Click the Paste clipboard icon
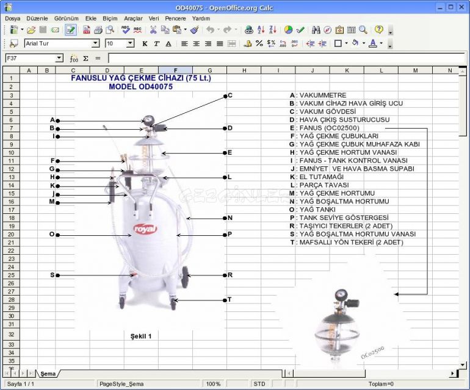The image size is (470, 390). coord(177,30)
